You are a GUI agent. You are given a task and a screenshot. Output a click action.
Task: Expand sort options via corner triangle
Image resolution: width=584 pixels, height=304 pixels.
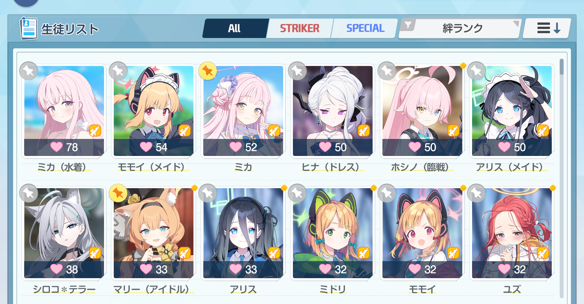(x=516, y=23)
